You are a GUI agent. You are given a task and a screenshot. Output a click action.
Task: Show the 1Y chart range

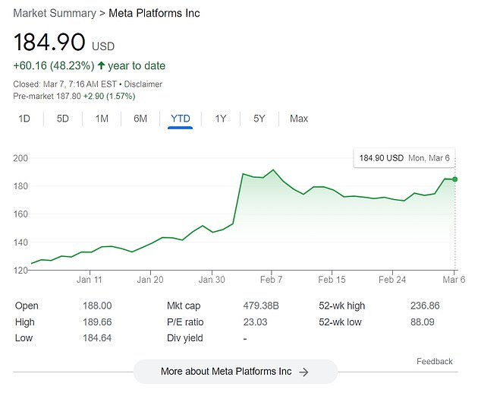coord(221,119)
